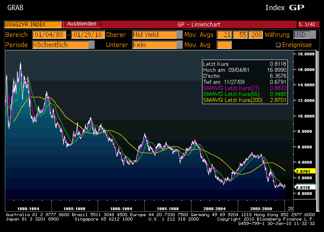
Task: Toggle the Ereignisse checkbox
Action: (x=278, y=45)
